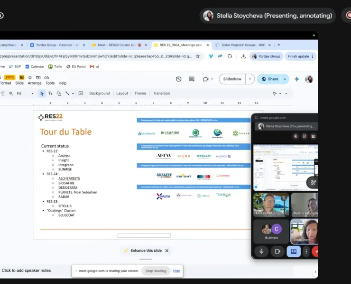The image size is (351, 284).
Task: Open Finish update menu dots
Action: tap(313, 56)
